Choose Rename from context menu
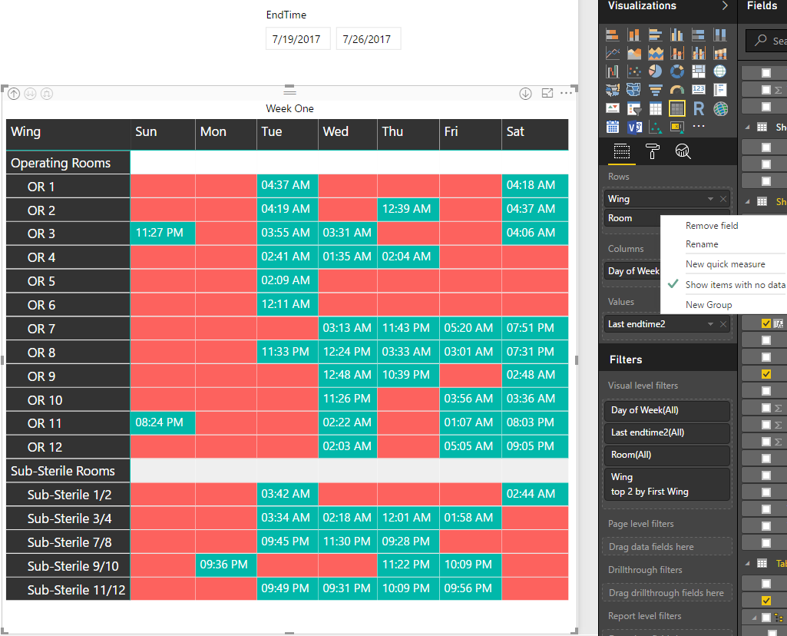Screen dimensions: 787x636 [702, 244]
